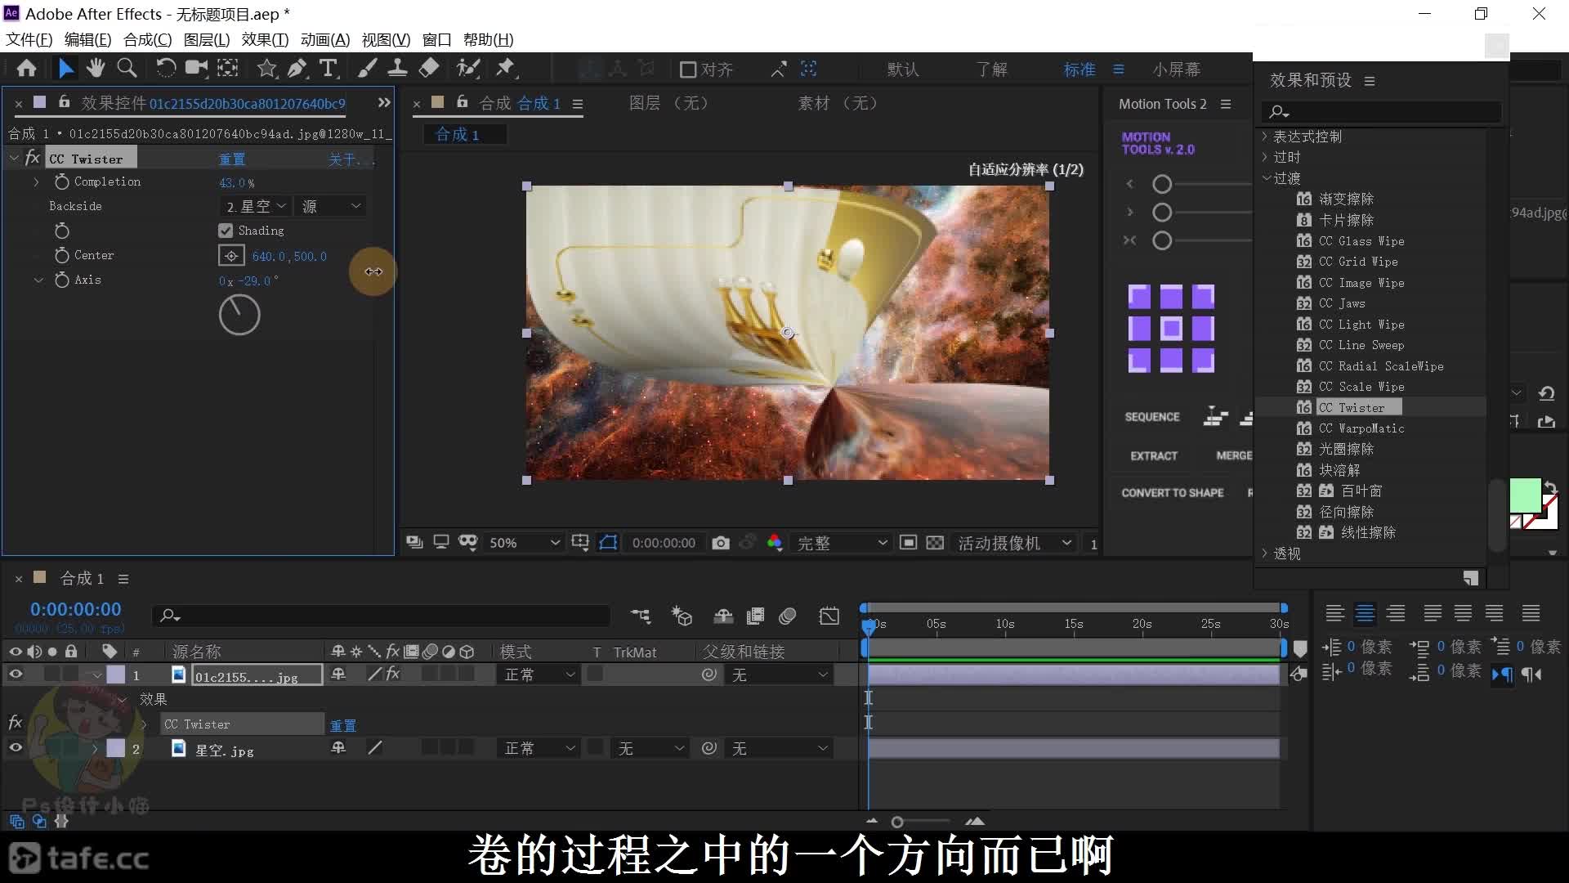Click Axis stopwatch icon

62,280
